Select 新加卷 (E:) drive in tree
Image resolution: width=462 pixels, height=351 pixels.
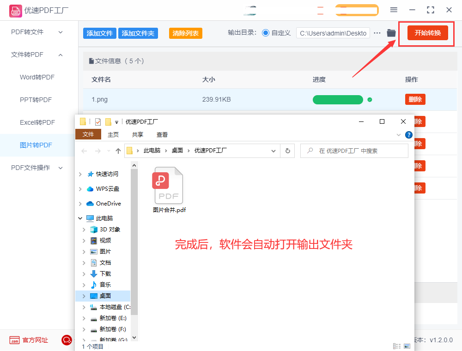[108, 318]
